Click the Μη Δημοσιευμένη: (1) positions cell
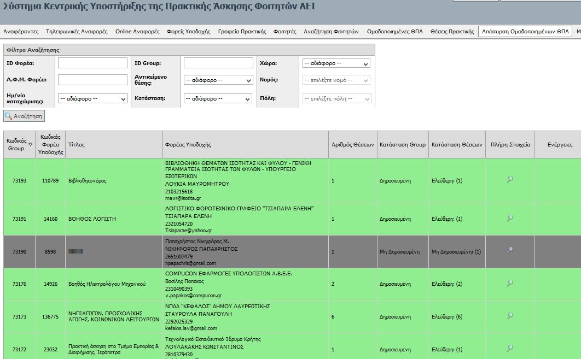This screenshot has height=359, width=581. pos(456,252)
